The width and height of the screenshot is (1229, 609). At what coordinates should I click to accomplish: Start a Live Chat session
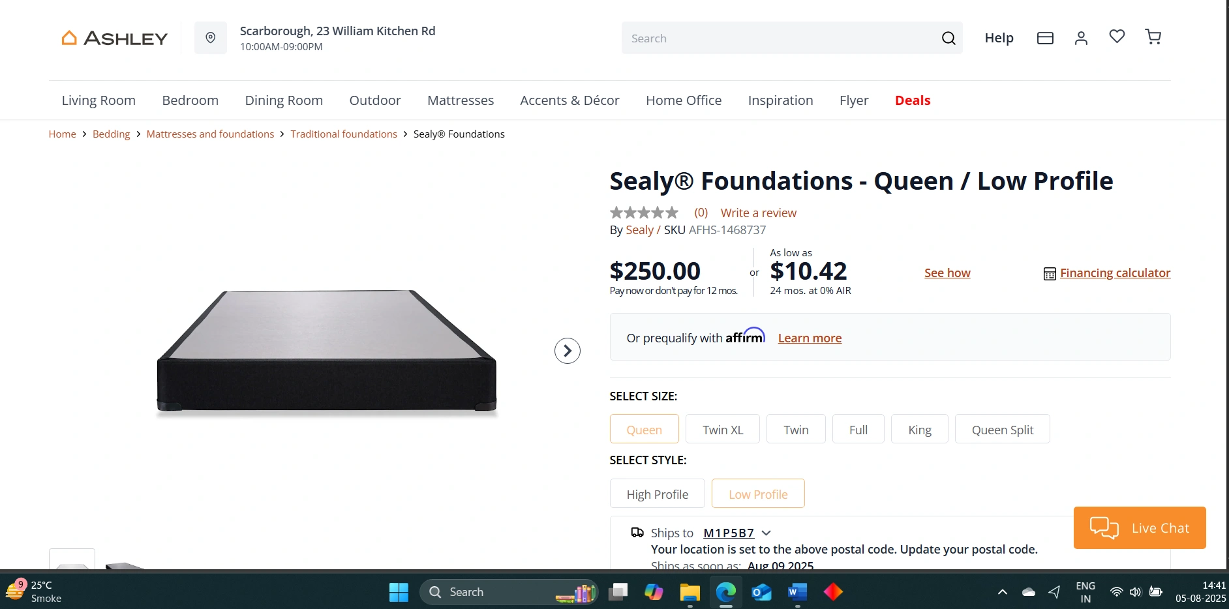pyautogui.click(x=1140, y=528)
